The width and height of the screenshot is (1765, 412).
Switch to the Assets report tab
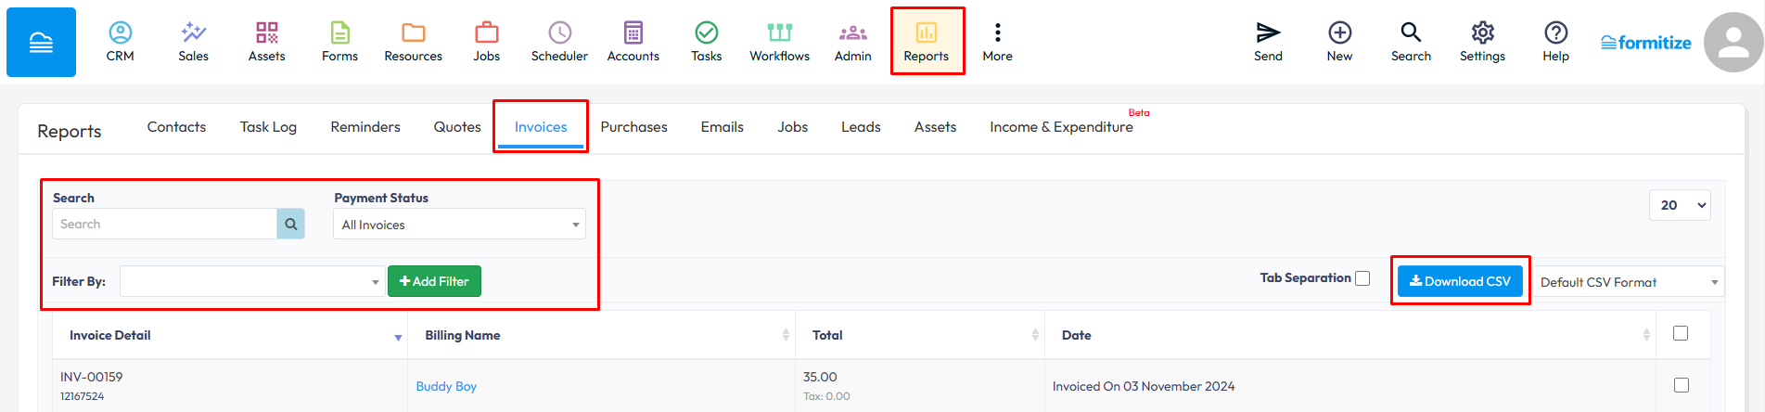pos(935,127)
